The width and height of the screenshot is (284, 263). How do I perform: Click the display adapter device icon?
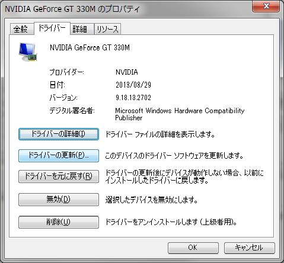click(x=28, y=52)
